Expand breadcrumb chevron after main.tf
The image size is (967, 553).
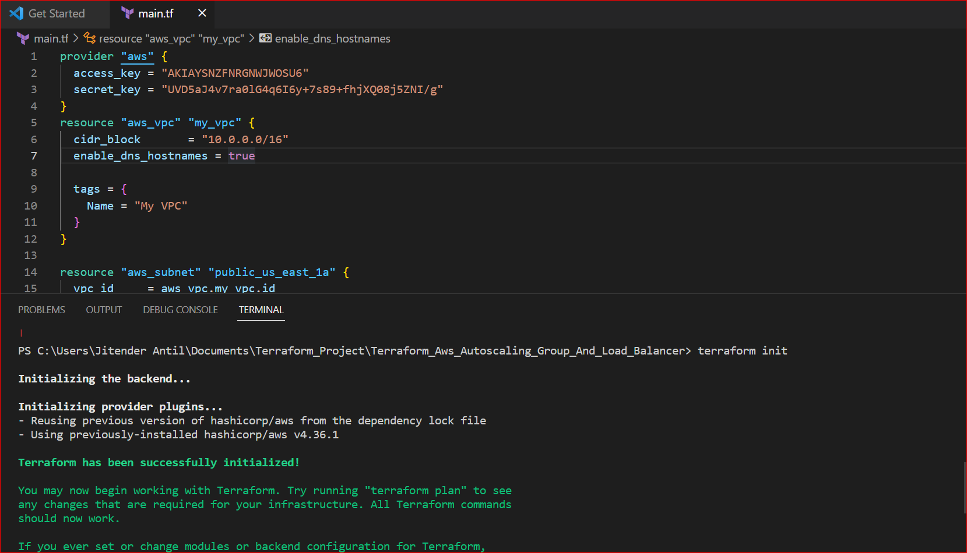pos(76,38)
